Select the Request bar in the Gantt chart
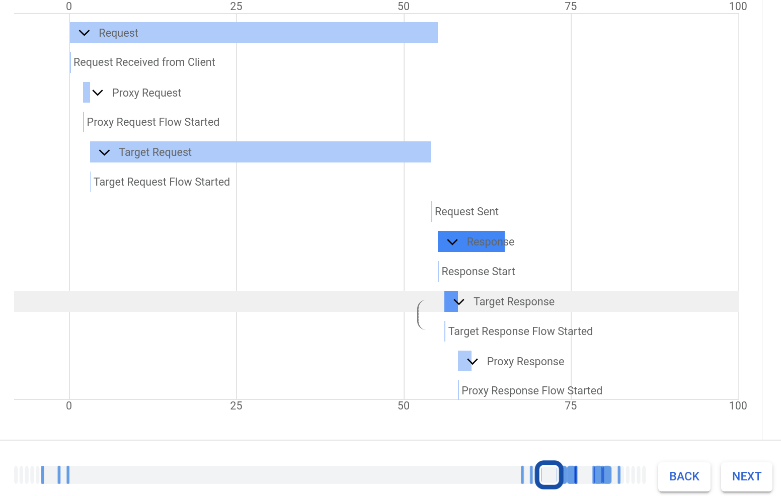Image resolution: width=781 pixels, height=496 pixels. point(252,32)
